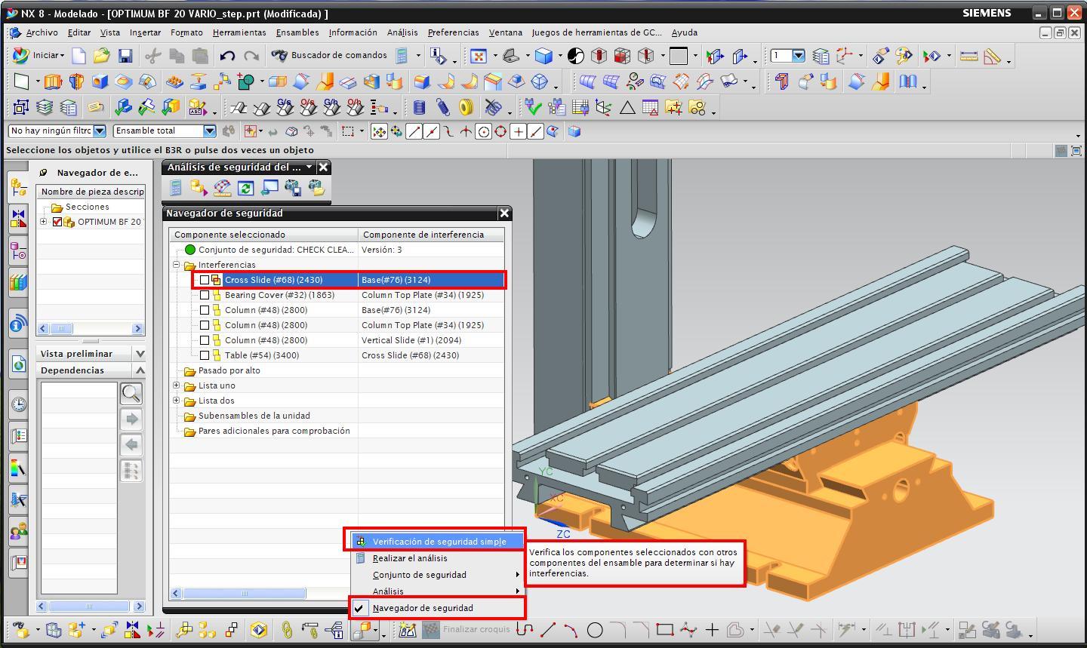This screenshot has height=648, width=1087.
Task: Open the Roles sidebar tab
Action: coord(18,531)
